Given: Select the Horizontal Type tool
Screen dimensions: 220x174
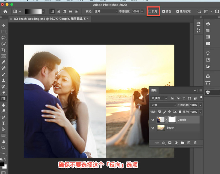Looking at the screenshot, I should [3, 123].
